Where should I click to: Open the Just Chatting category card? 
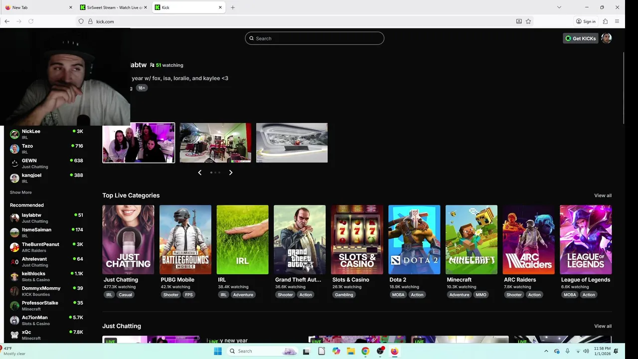coord(128,240)
